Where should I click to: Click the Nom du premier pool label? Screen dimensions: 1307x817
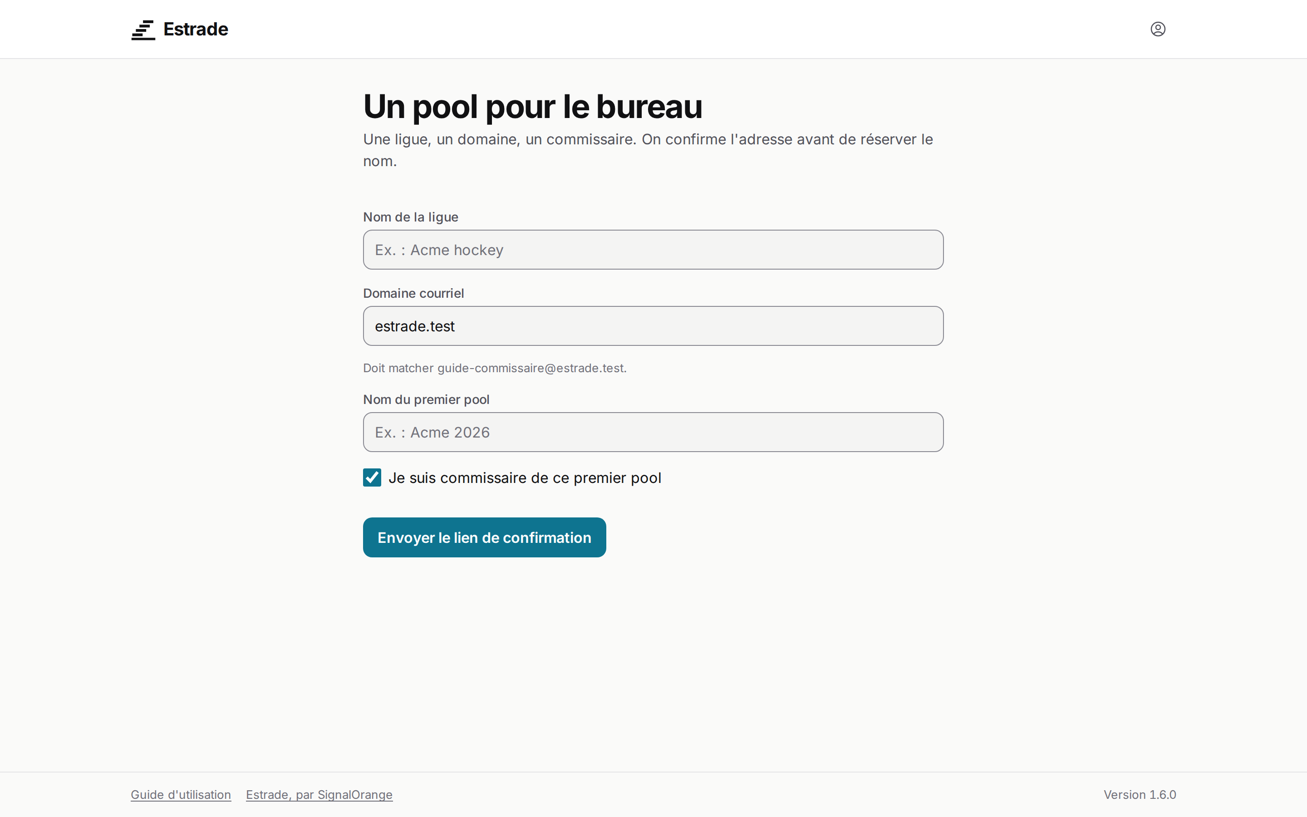click(x=426, y=400)
